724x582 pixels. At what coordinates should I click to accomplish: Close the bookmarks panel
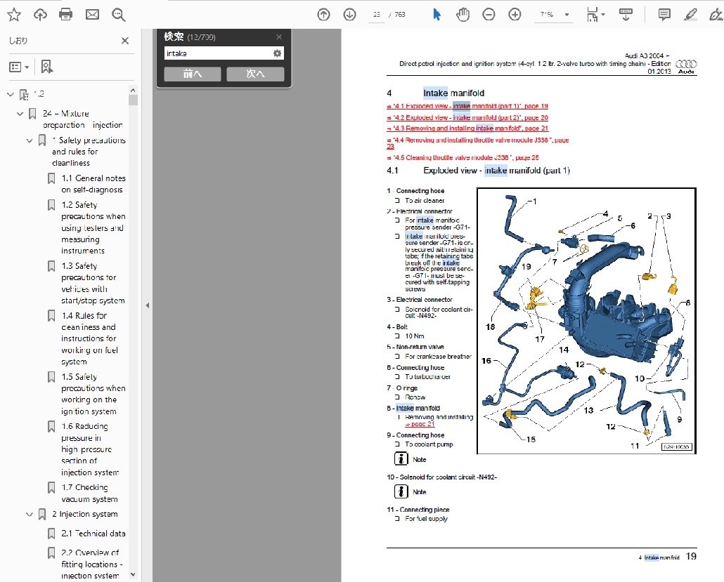tap(124, 41)
